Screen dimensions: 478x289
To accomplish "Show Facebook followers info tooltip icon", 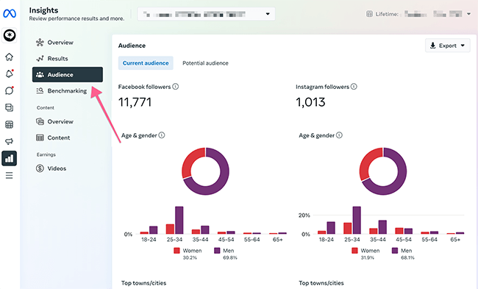I will click(175, 87).
